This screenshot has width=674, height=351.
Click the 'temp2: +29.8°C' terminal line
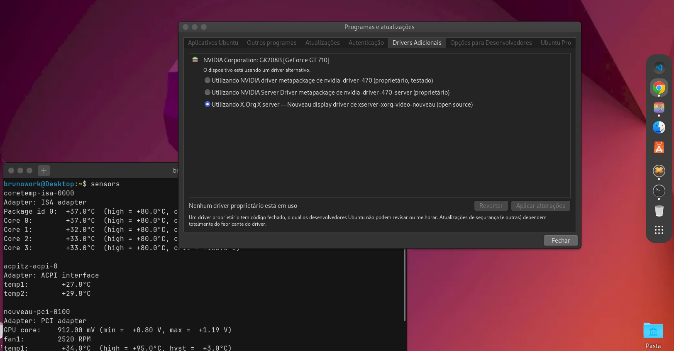[47, 294]
